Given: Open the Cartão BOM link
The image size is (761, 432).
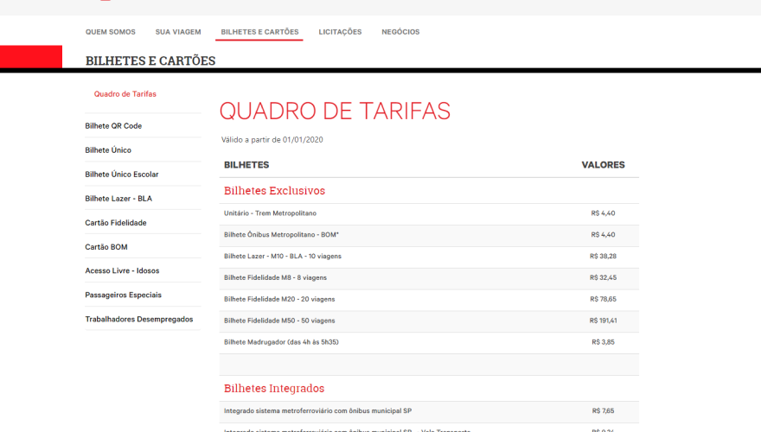Looking at the screenshot, I should click(106, 247).
